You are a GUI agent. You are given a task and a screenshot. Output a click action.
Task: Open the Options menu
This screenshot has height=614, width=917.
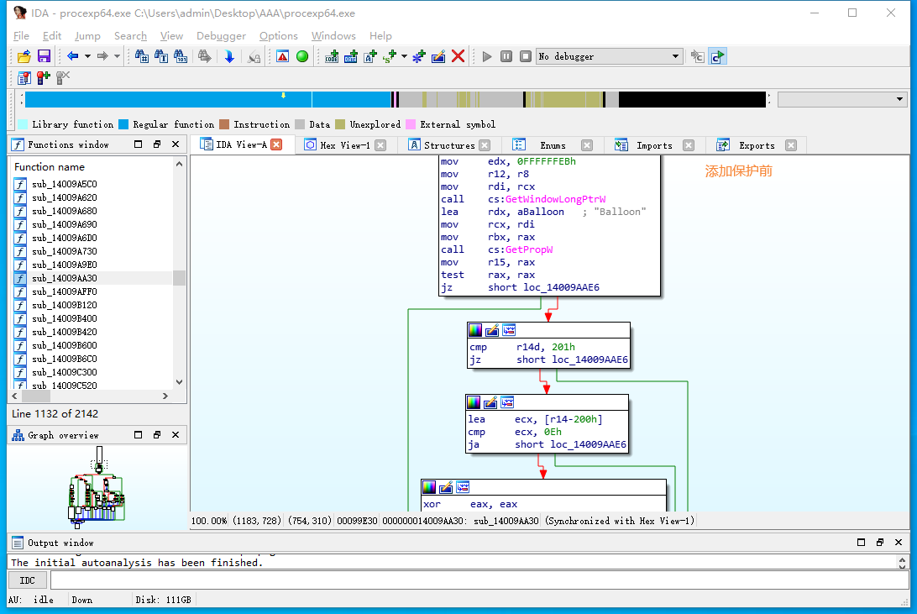[x=279, y=36]
